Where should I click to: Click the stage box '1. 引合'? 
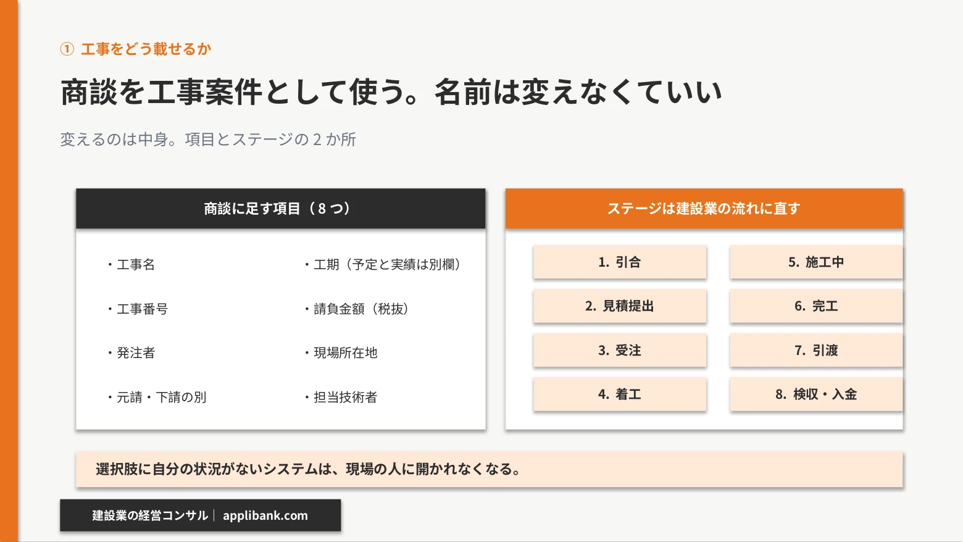[620, 262]
